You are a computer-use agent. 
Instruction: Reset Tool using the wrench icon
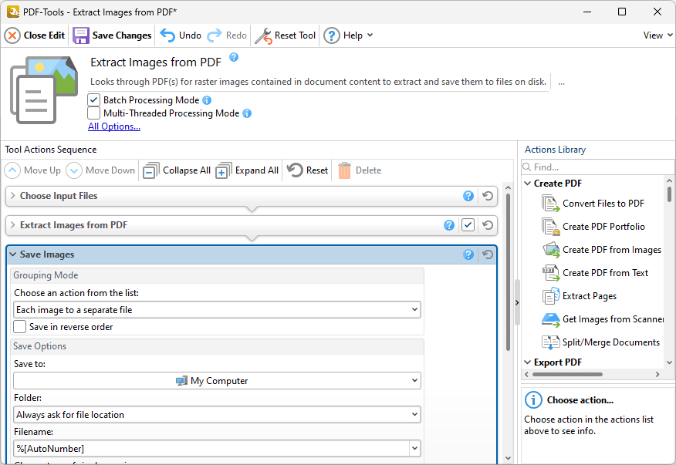coord(286,35)
